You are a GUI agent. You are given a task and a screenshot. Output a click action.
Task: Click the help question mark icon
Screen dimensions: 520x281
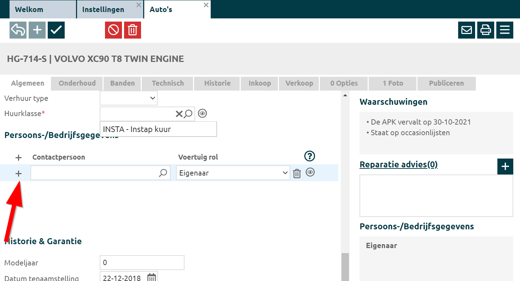[310, 156]
